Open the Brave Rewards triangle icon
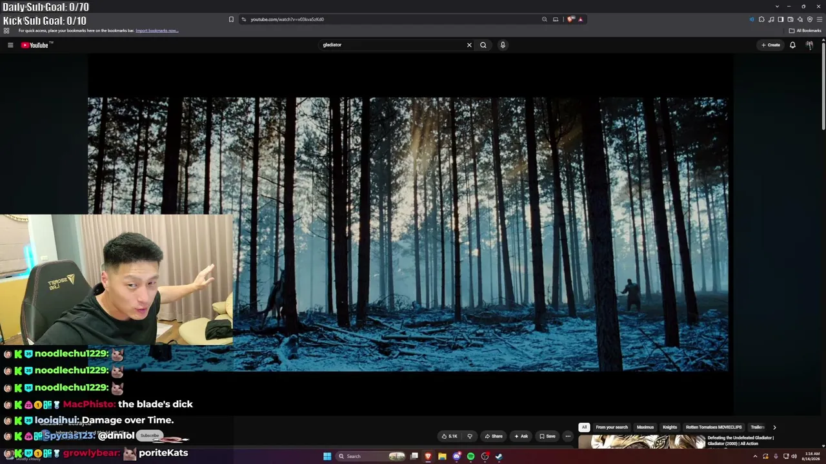Screen dimensions: 826x464 pos(581,19)
